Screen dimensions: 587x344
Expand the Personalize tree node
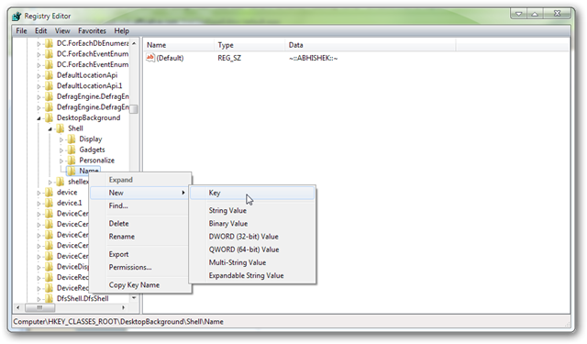(61, 161)
